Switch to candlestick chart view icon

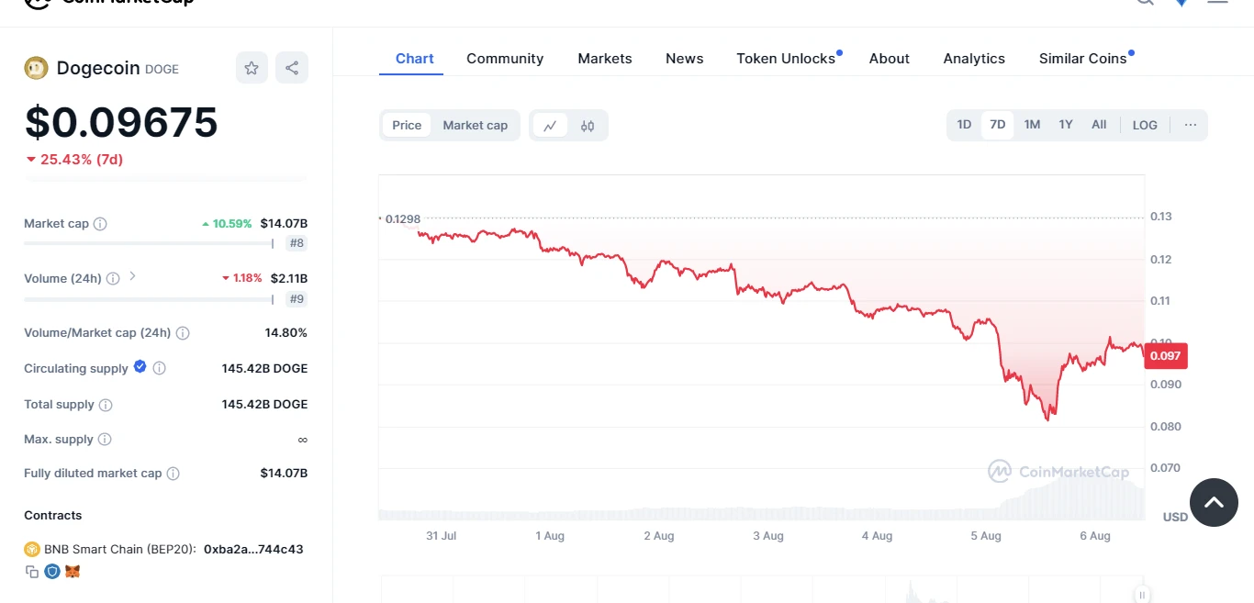[x=588, y=126]
